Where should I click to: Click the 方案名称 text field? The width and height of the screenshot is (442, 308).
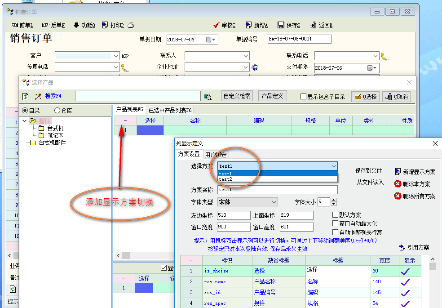pos(277,190)
